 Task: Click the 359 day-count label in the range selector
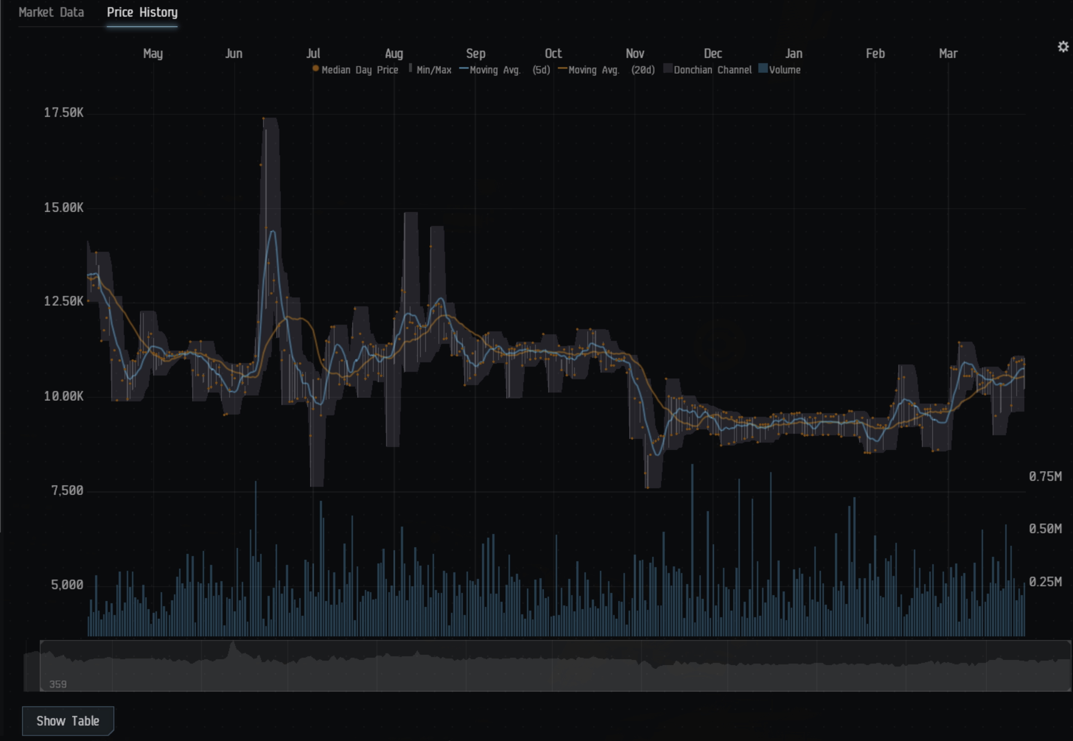pos(58,684)
